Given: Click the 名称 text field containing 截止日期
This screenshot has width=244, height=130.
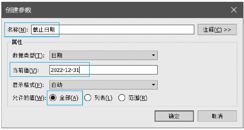Looking at the screenshot, I should click(113, 30).
